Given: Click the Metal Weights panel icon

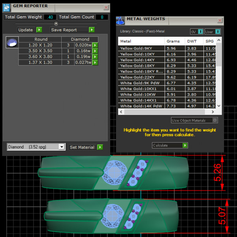Looking at the screenshot, I should [120, 20].
